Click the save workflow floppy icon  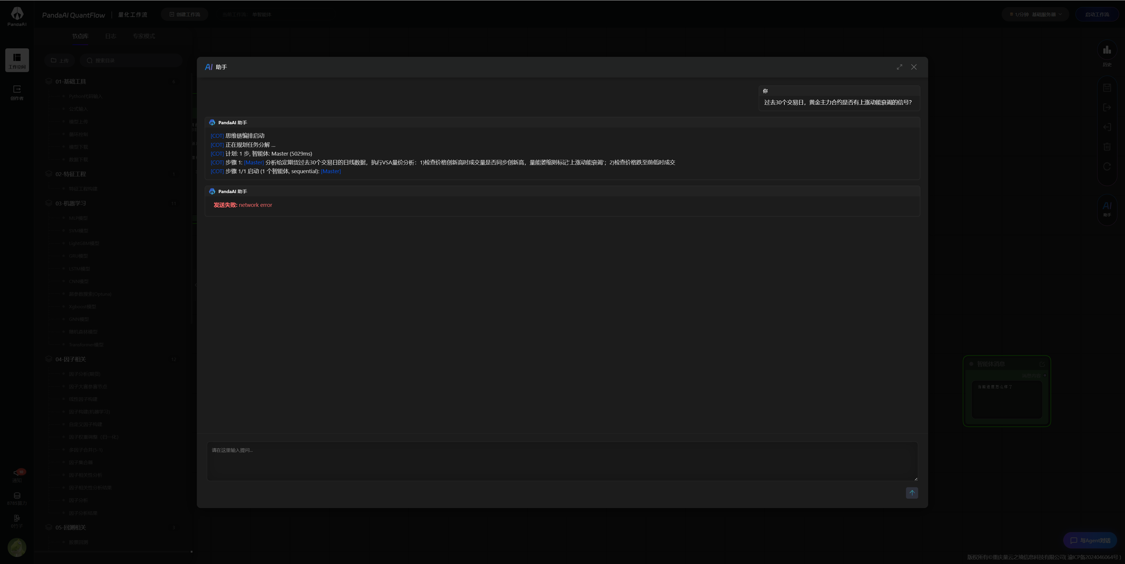pyautogui.click(x=1107, y=88)
